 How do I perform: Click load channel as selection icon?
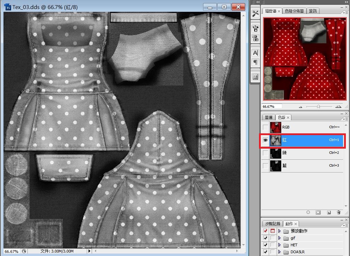308,212
